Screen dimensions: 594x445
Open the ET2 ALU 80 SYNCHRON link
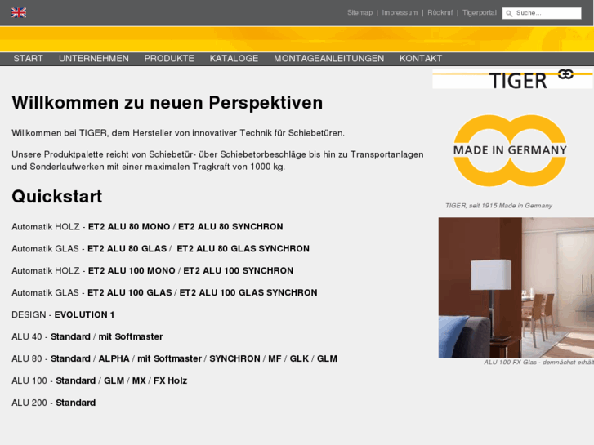tap(230, 227)
